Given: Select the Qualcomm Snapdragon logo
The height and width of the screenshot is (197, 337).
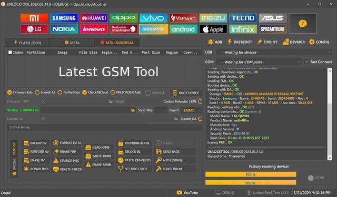Looking at the screenshot, I should 124,29.
